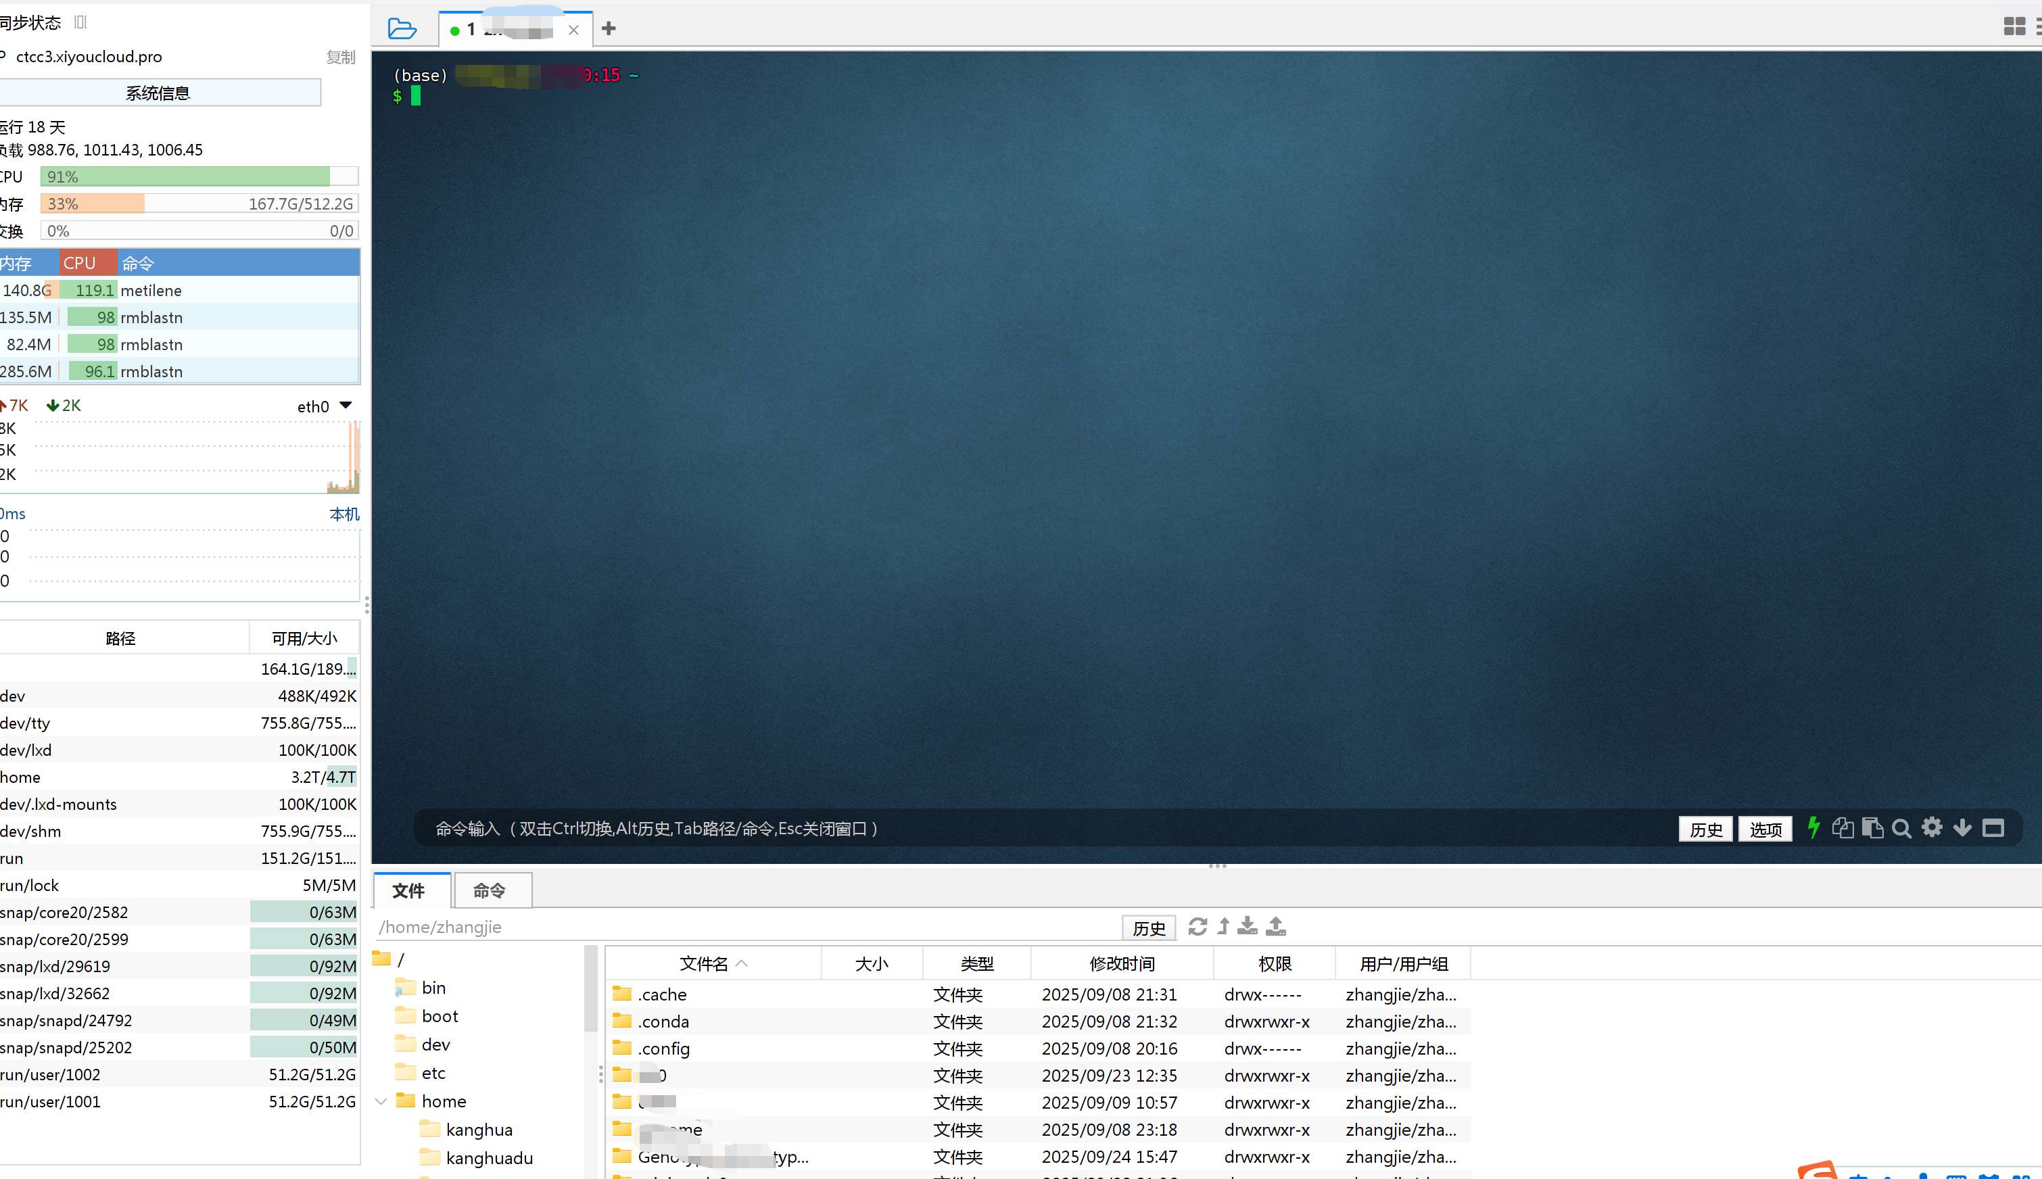This screenshot has width=2042, height=1179.
Task: Toggle the terminal fullscreen window icon
Action: pyautogui.click(x=1993, y=827)
